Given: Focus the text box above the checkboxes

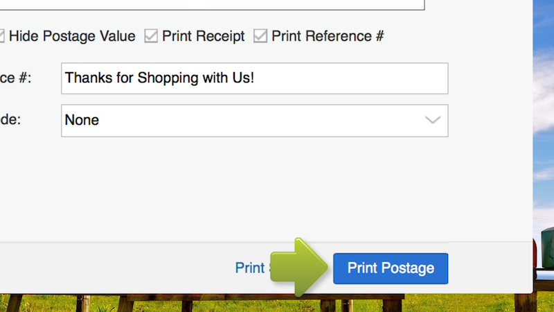Looking at the screenshot, I should click(208, 4).
